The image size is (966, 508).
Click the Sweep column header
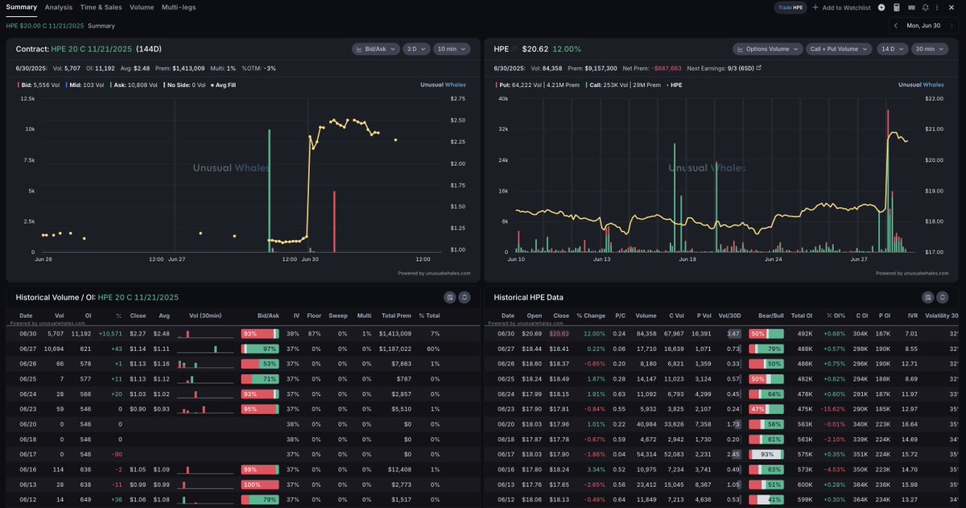coord(338,316)
